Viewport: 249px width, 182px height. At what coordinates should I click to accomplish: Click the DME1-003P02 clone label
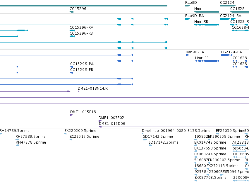[111, 118]
